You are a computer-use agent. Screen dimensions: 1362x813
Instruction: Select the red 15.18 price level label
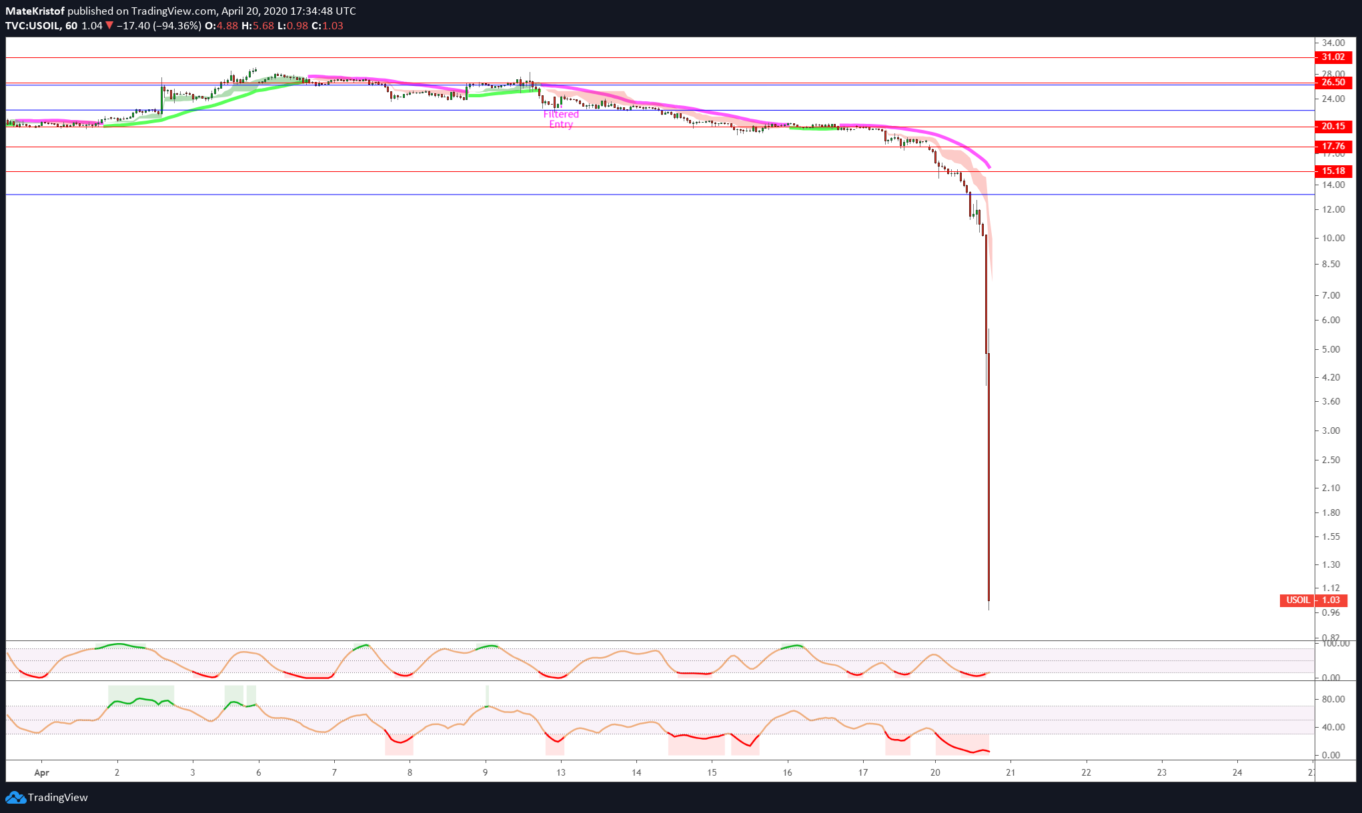coord(1333,171)
